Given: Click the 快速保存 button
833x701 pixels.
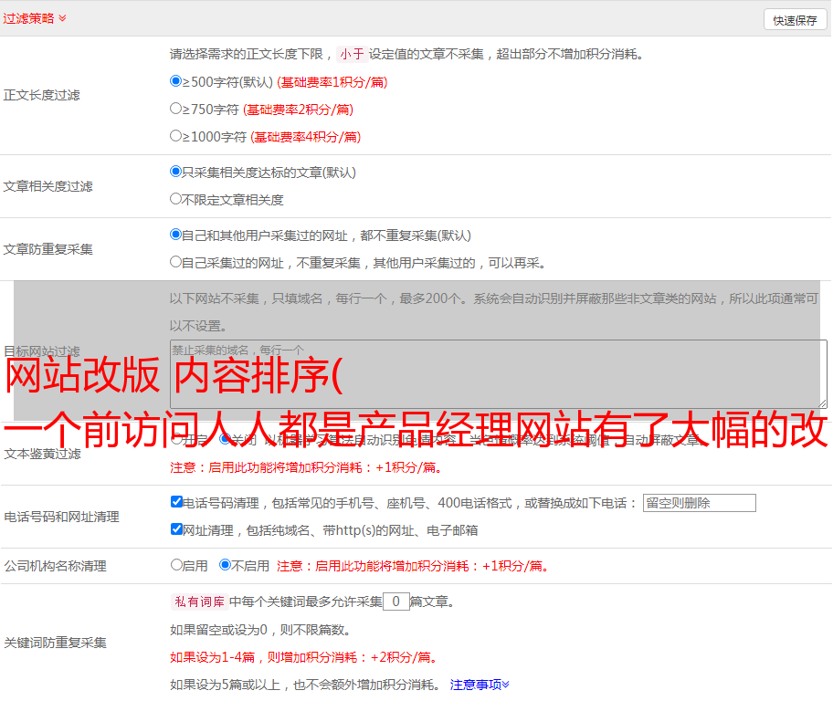Looking at the screenshot, I should (x=795, y=20).
